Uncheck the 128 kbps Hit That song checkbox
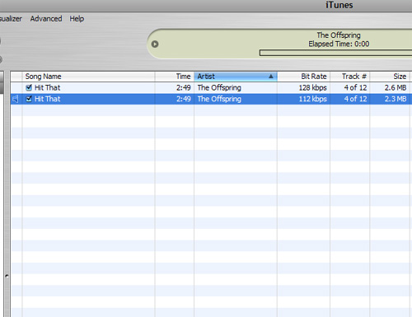Image resolution: width=412 pixels, height=317 pixels. pos(29,87)
